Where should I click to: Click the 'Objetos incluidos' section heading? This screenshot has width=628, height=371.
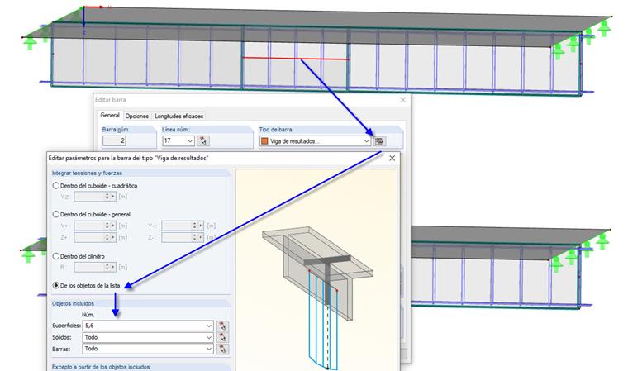pos(73,304)
